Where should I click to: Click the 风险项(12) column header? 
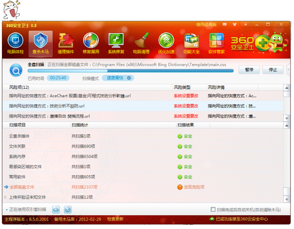tap(19, 87)
